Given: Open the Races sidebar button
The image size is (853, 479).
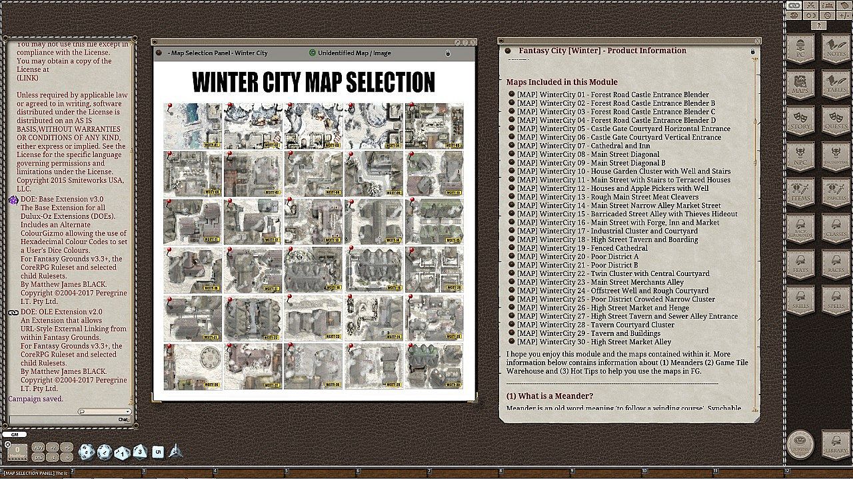Looking at the screenshot, I should pos(835,265).
